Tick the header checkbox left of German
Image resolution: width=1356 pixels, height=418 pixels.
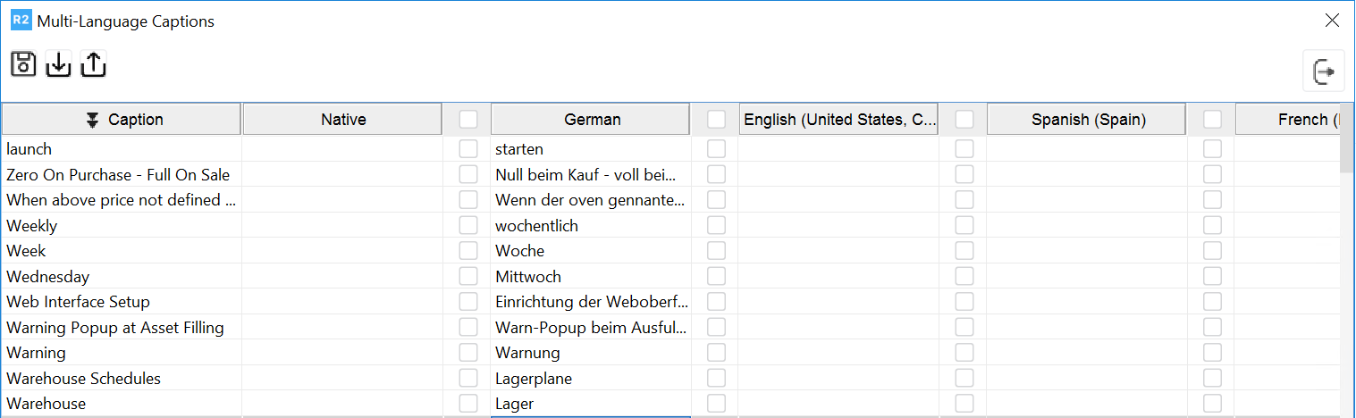[x=468, y=119]
